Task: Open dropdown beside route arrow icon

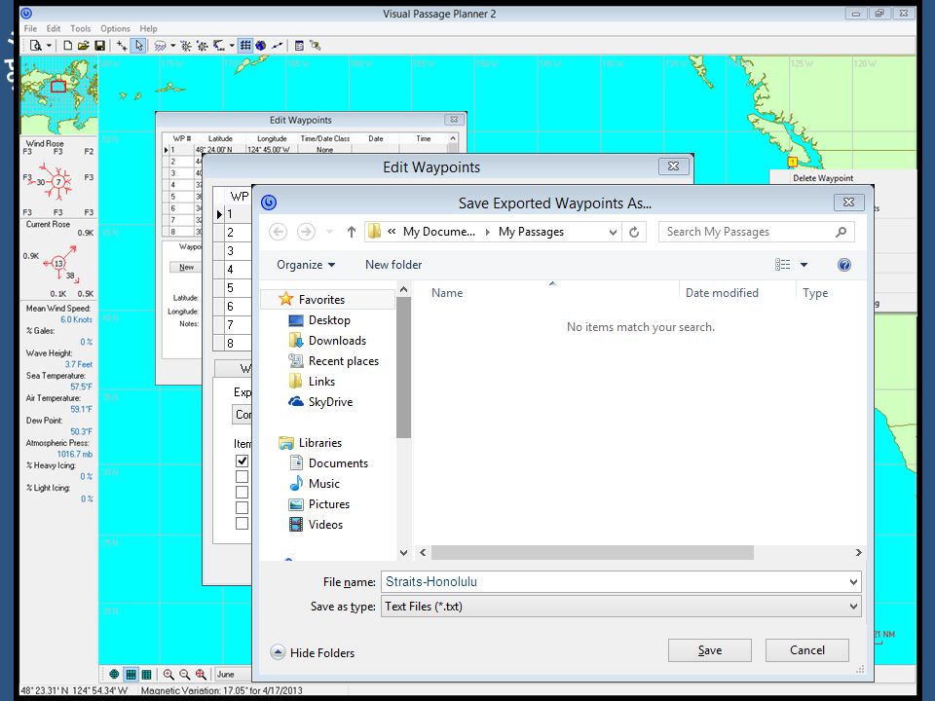Action: coord(232,46)
